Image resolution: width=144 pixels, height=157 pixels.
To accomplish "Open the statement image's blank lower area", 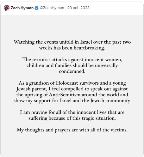I will pos(72,145).
